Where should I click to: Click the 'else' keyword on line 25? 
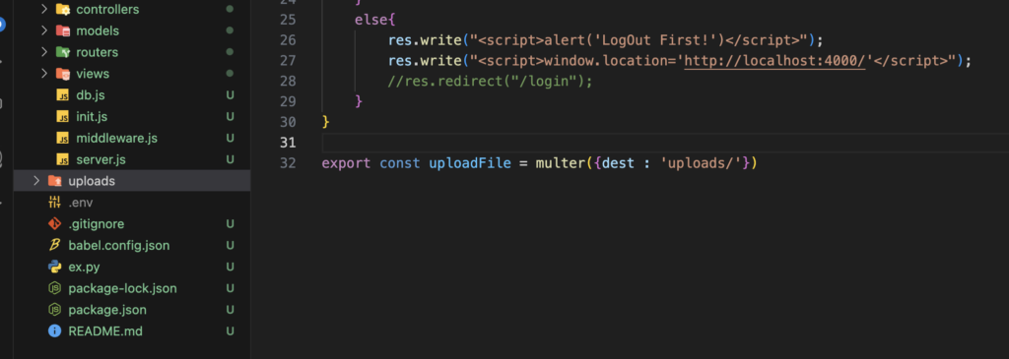[x=371, y=20]
